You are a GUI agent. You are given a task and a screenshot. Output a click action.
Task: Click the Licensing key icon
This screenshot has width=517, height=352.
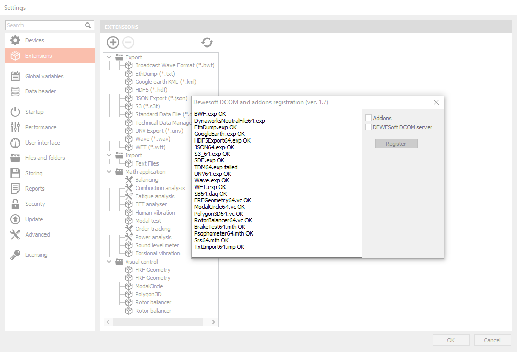click(15, 255)
